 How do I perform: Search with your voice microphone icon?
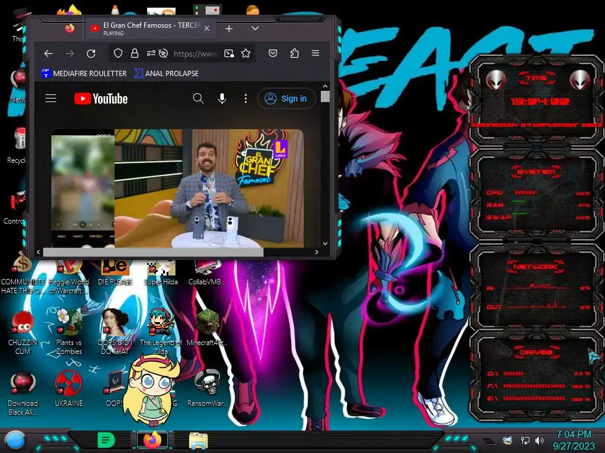(222, 99)
